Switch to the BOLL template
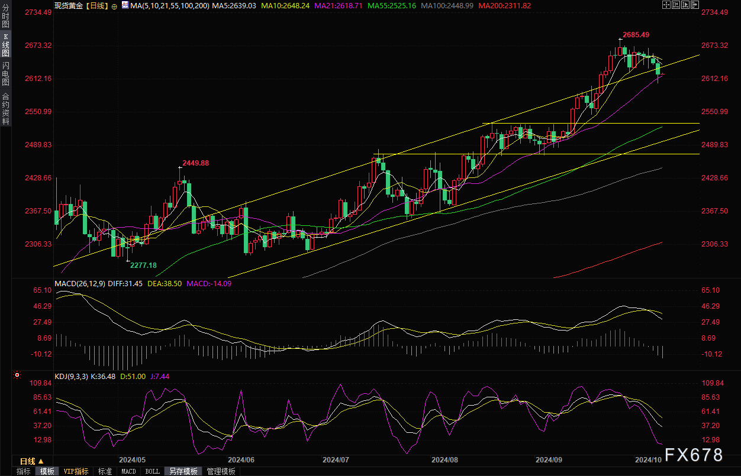 pos(152,471)
